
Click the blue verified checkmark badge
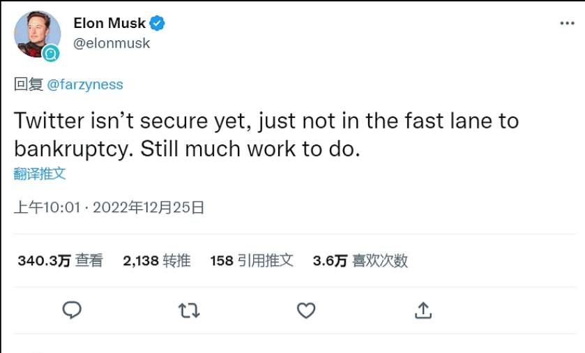[x=158, y=24]
